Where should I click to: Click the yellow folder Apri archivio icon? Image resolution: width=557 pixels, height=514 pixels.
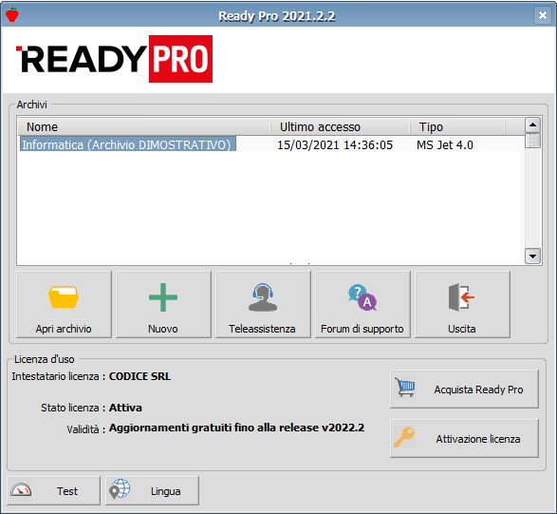64,297
